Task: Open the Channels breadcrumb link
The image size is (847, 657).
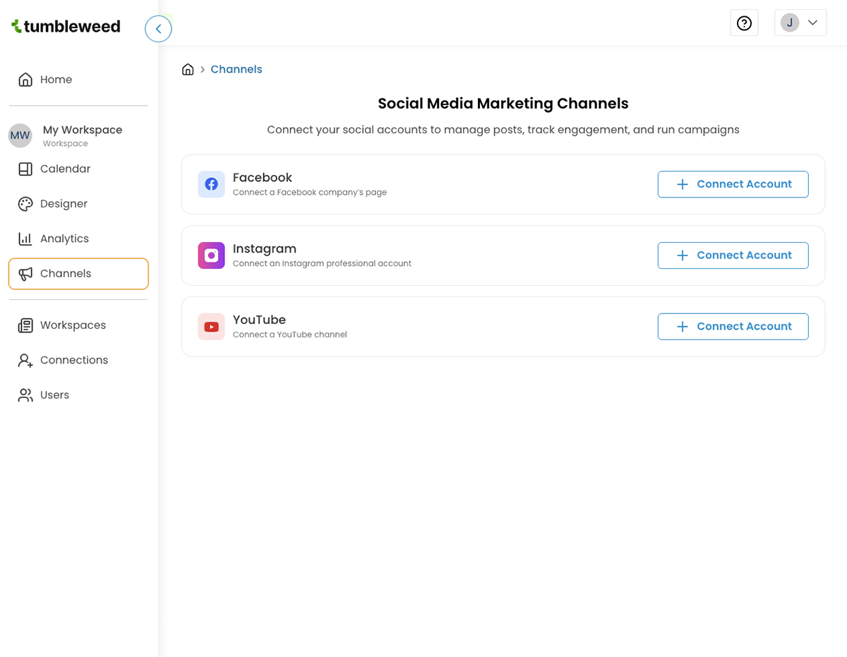Action: [x=236, y=68]
